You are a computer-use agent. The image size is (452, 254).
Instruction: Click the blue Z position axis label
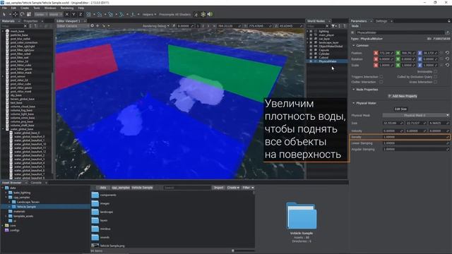pyautogui.click(x=420, y=53)
